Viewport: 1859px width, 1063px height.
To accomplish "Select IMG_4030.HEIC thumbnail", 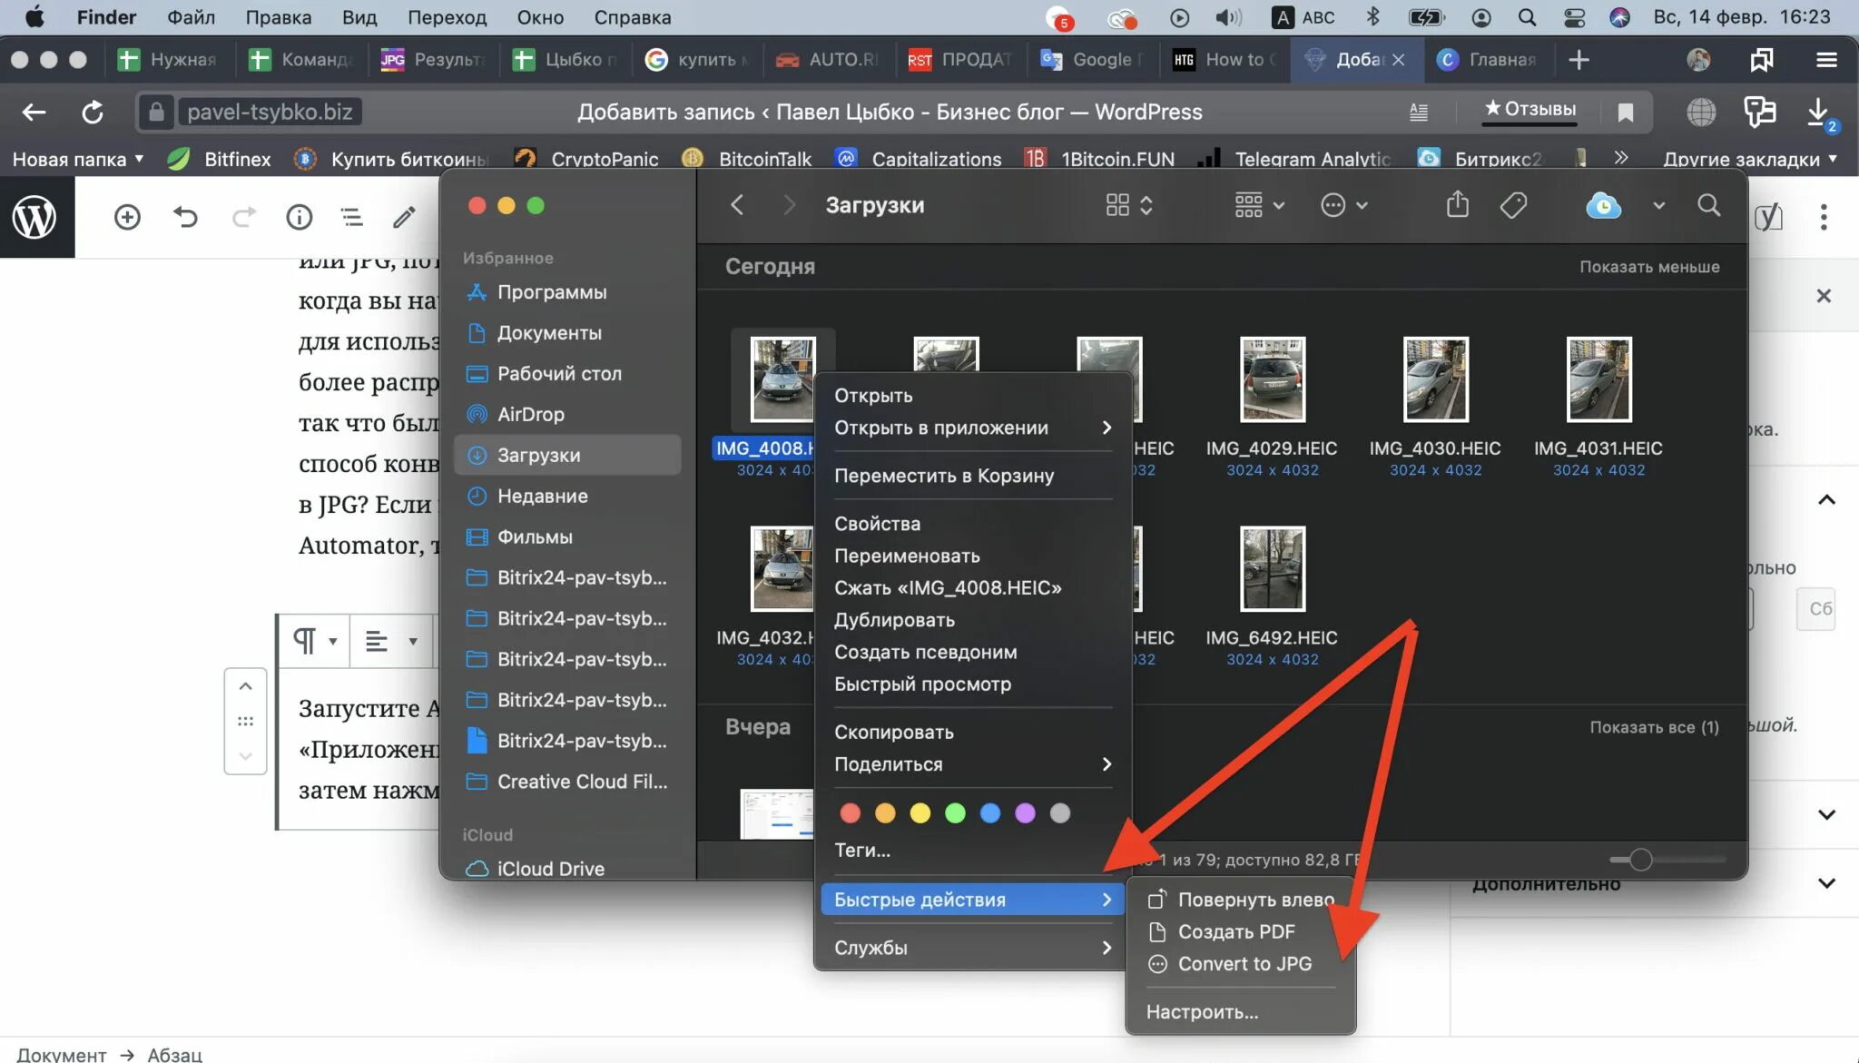I will coord(1435,379).
